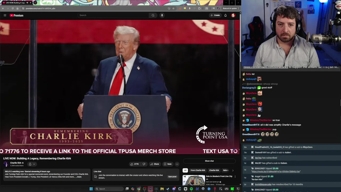Open Discord from the taskbar
The image size is (341, 192).
174,189
